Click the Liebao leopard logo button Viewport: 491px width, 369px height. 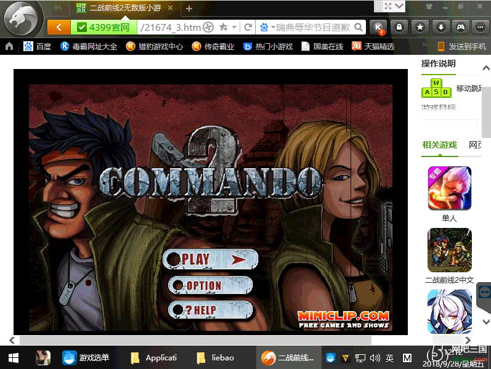click(x=22, y=20)
